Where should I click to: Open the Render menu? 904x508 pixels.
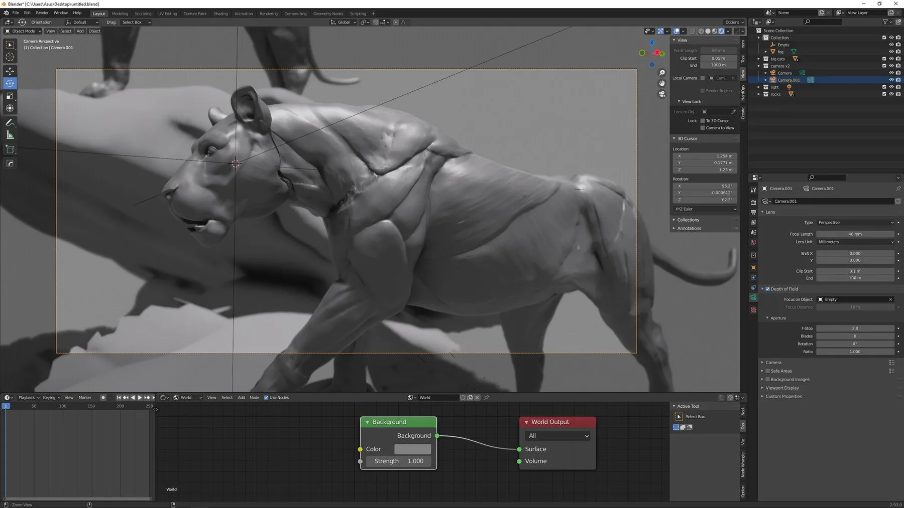coord(42,13)
